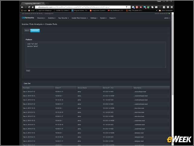Screen dimensions: 194x146
Task: Switch to the Basic rule mode
Action: (x=27, y=30)
